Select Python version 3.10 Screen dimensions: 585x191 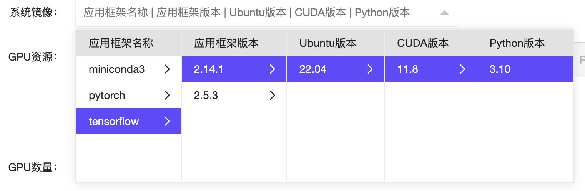[x=500, y=69]
